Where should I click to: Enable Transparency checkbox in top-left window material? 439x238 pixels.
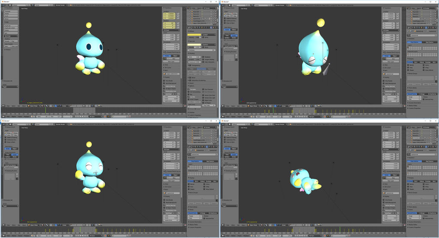coord(190,65)
